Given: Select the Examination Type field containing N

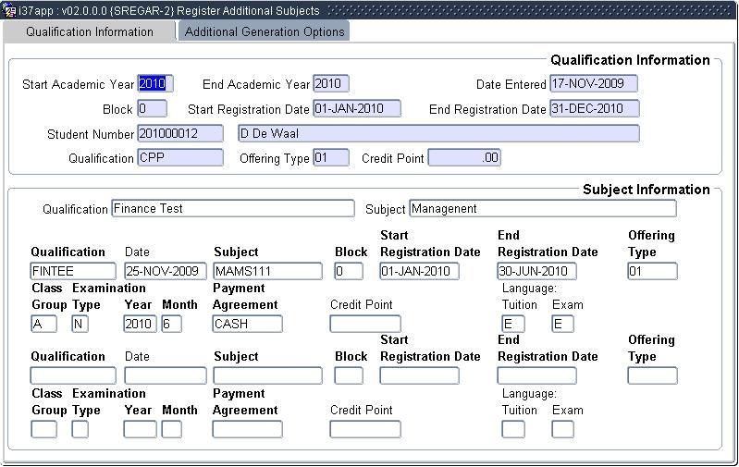Looking at the screenshot, I should coord(80,325).
